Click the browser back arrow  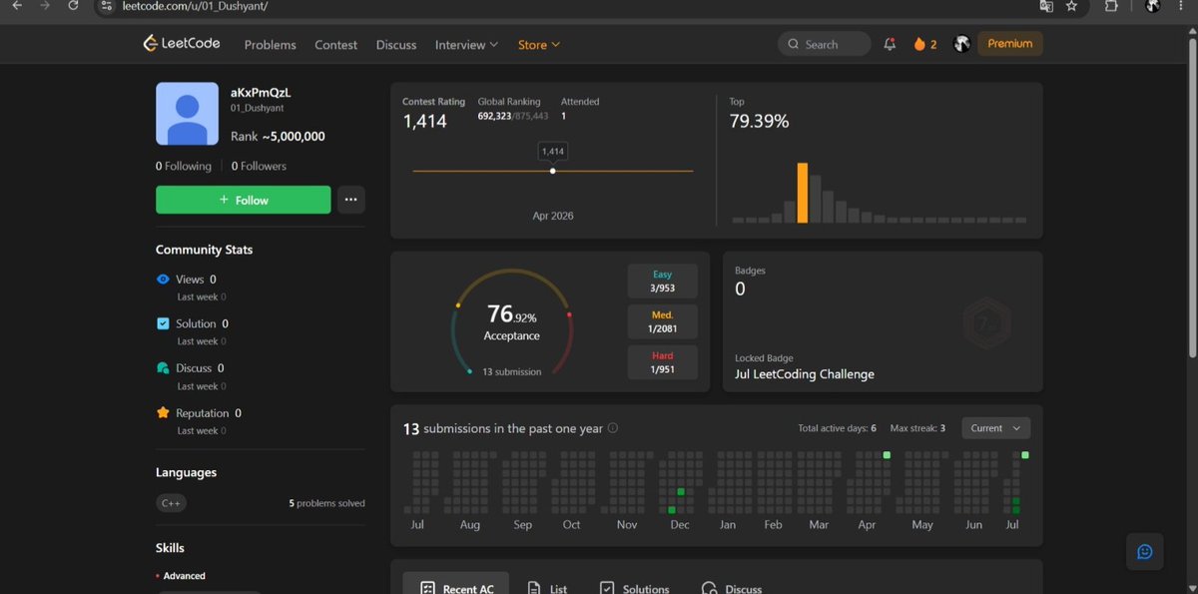pyautogui.click(x=17, y=6)
